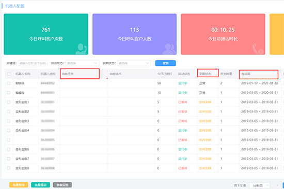Click the purple 今日呼叫客户人数 card

[135, 34]
